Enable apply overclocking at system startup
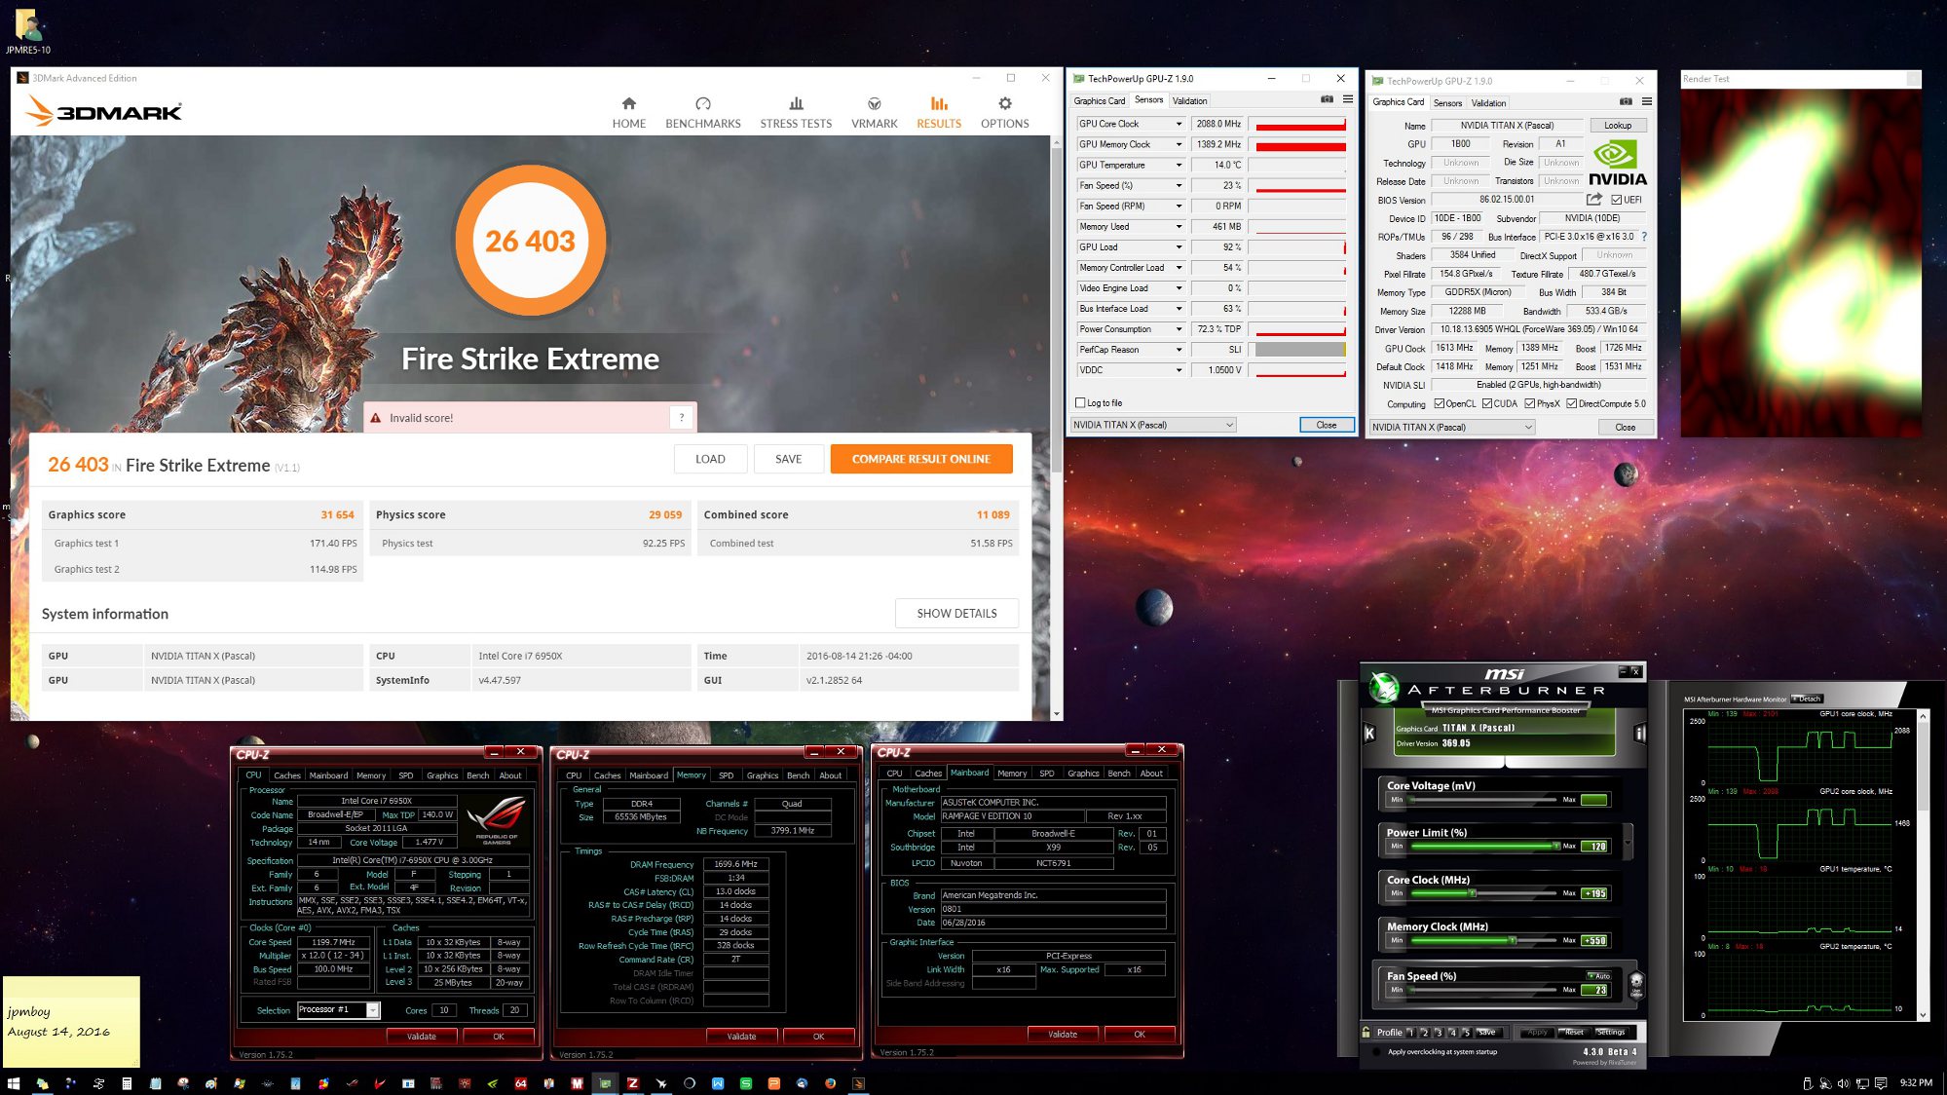This screenshot has width=1947, height=1095. tap(1376, 1051)
